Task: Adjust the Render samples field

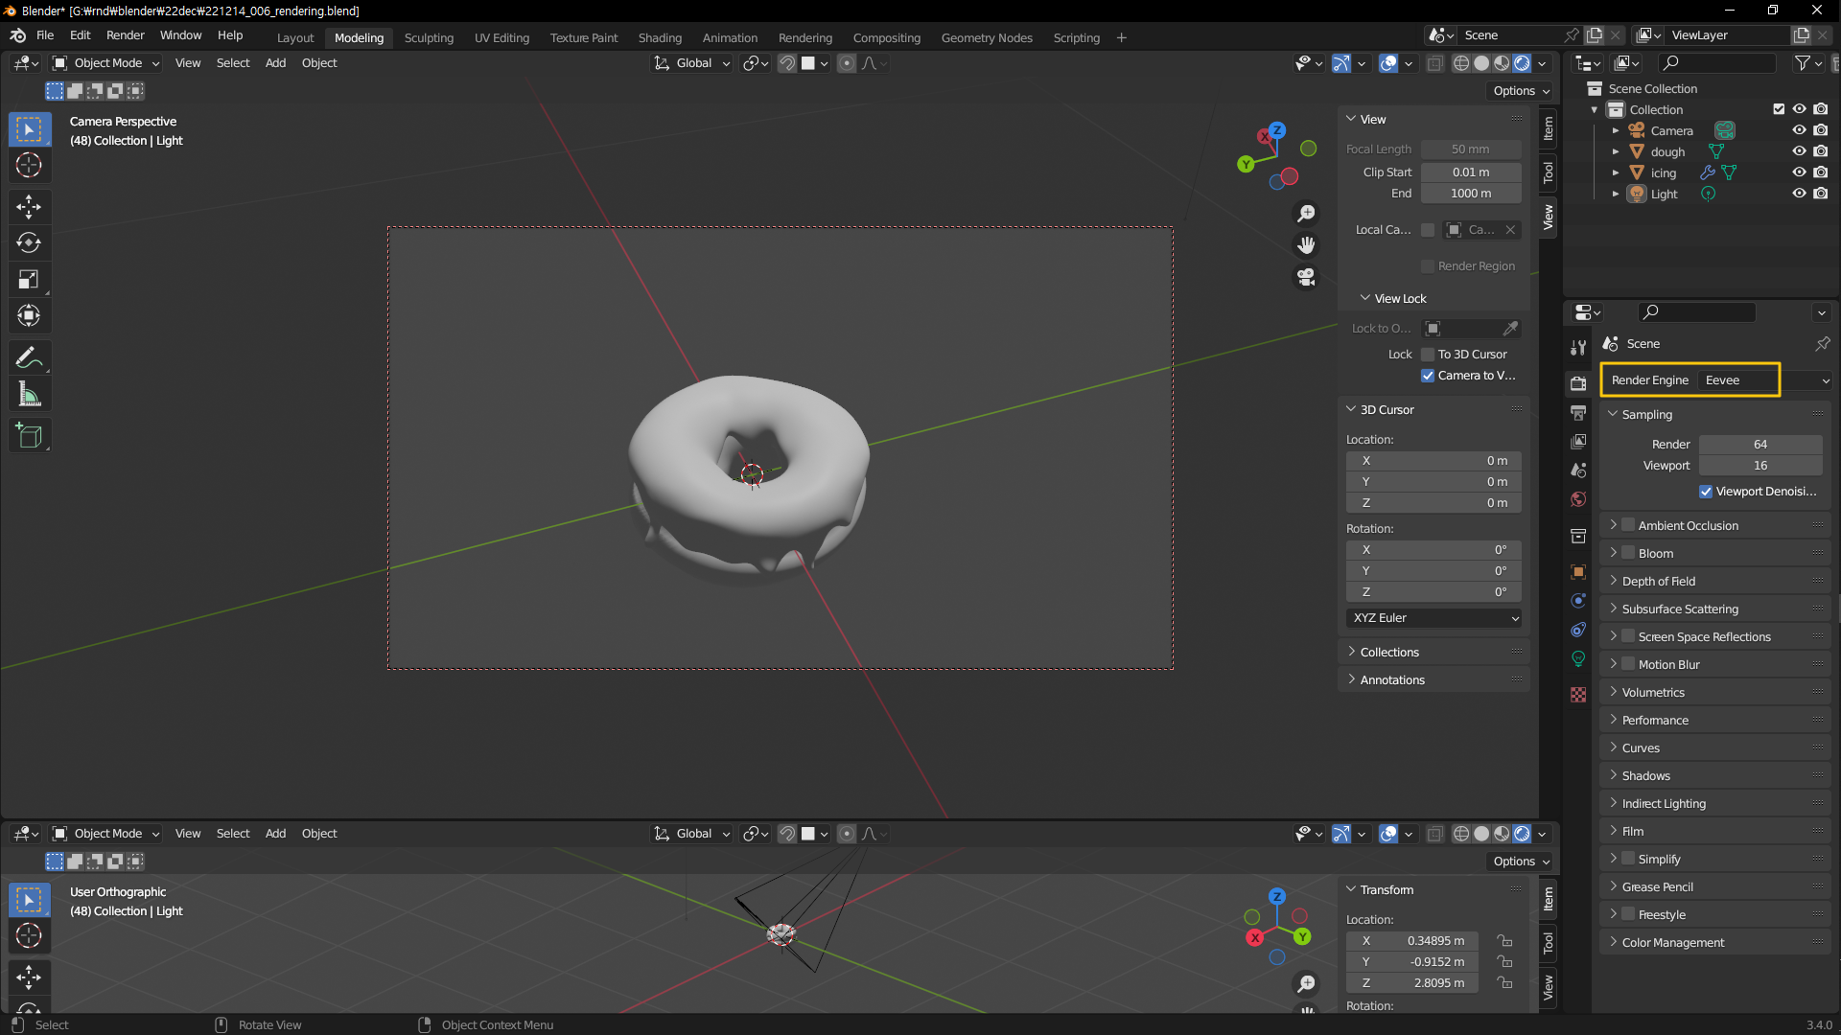Action: (x=1759, y=445)
